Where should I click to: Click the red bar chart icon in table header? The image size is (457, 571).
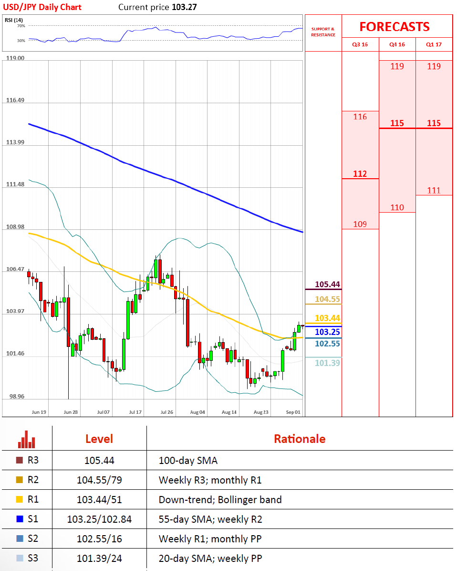[27, 440]
